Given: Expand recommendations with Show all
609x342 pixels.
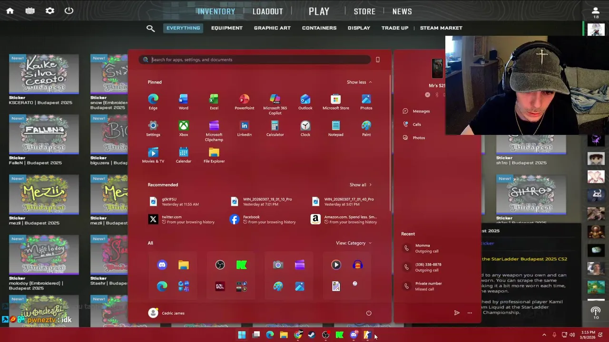Looking at the screenshot, I should click(x=360, y=185).
